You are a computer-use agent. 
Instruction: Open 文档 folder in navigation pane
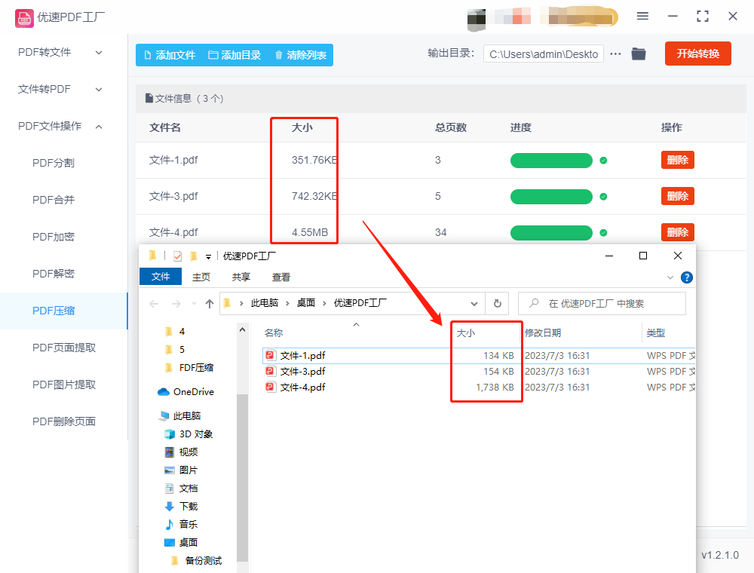click(181, 489)
